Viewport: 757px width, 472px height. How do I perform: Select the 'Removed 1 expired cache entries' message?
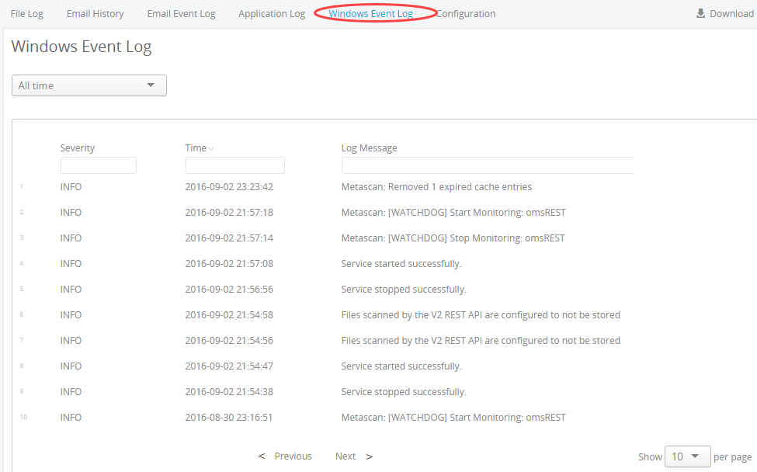pyautogui.click(x=436, y=187)
